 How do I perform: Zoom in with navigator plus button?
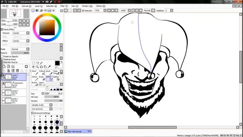pos(24,21)
